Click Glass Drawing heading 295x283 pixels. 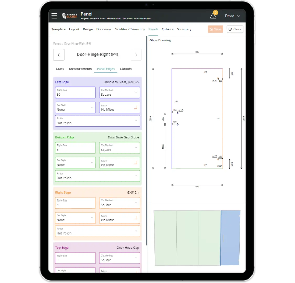point(160,40)
